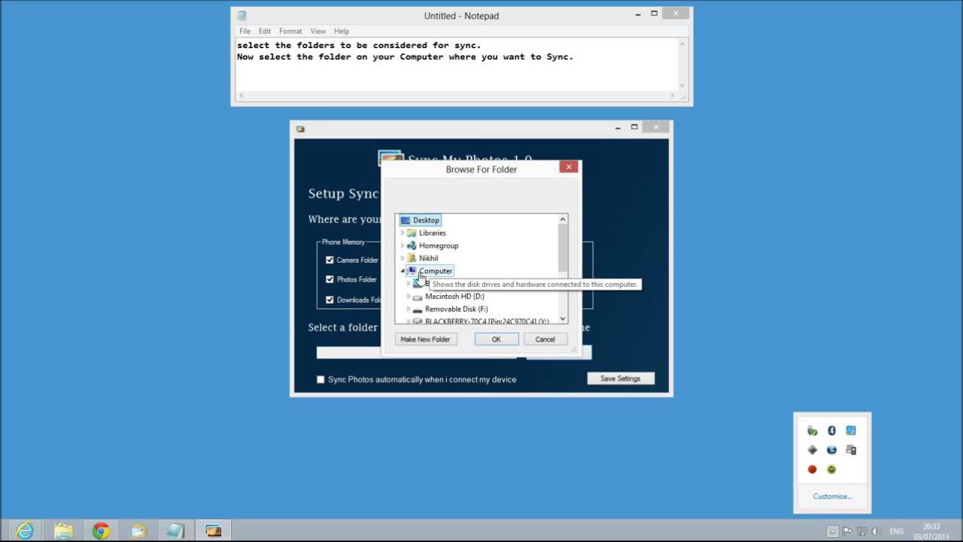Select Computer in the folder tree
963x542 pixels.
click(436, 271)
